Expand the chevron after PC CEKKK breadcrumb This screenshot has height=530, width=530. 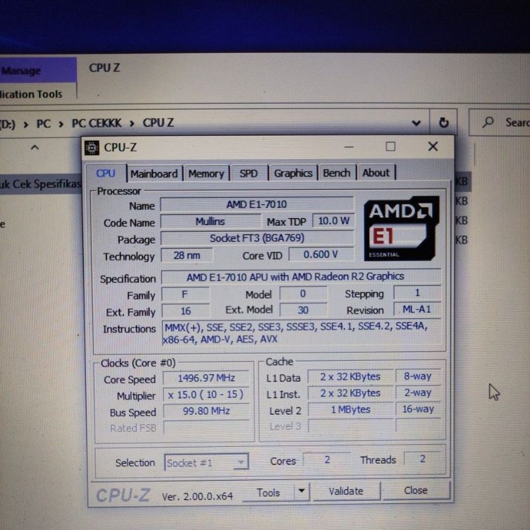(x=132, y=123)
